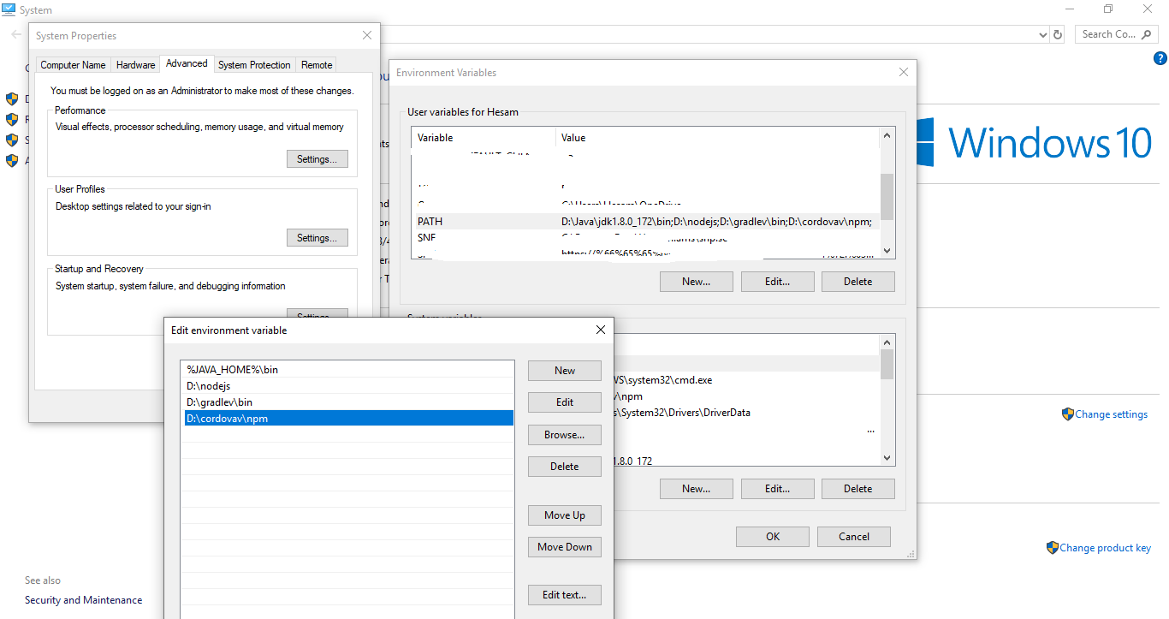
Task: Select the D:\nodejs path entry
Action: 347,386
